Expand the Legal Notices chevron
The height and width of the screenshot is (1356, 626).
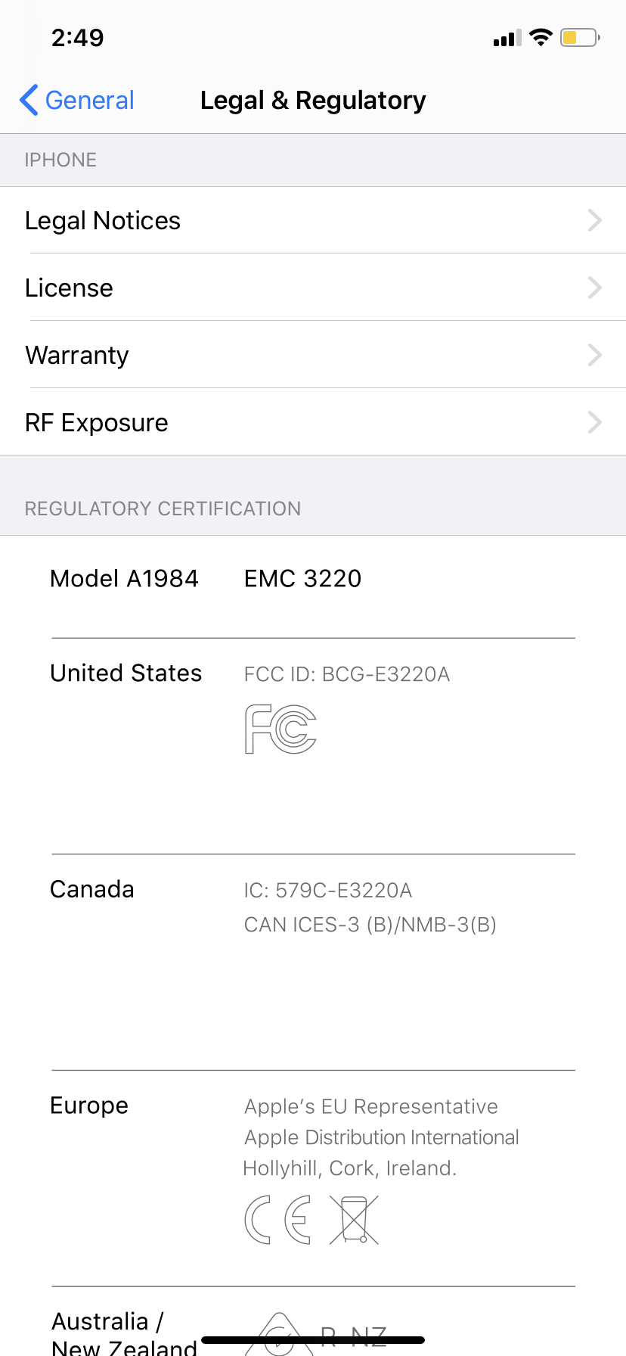click(x=595, y=220)
